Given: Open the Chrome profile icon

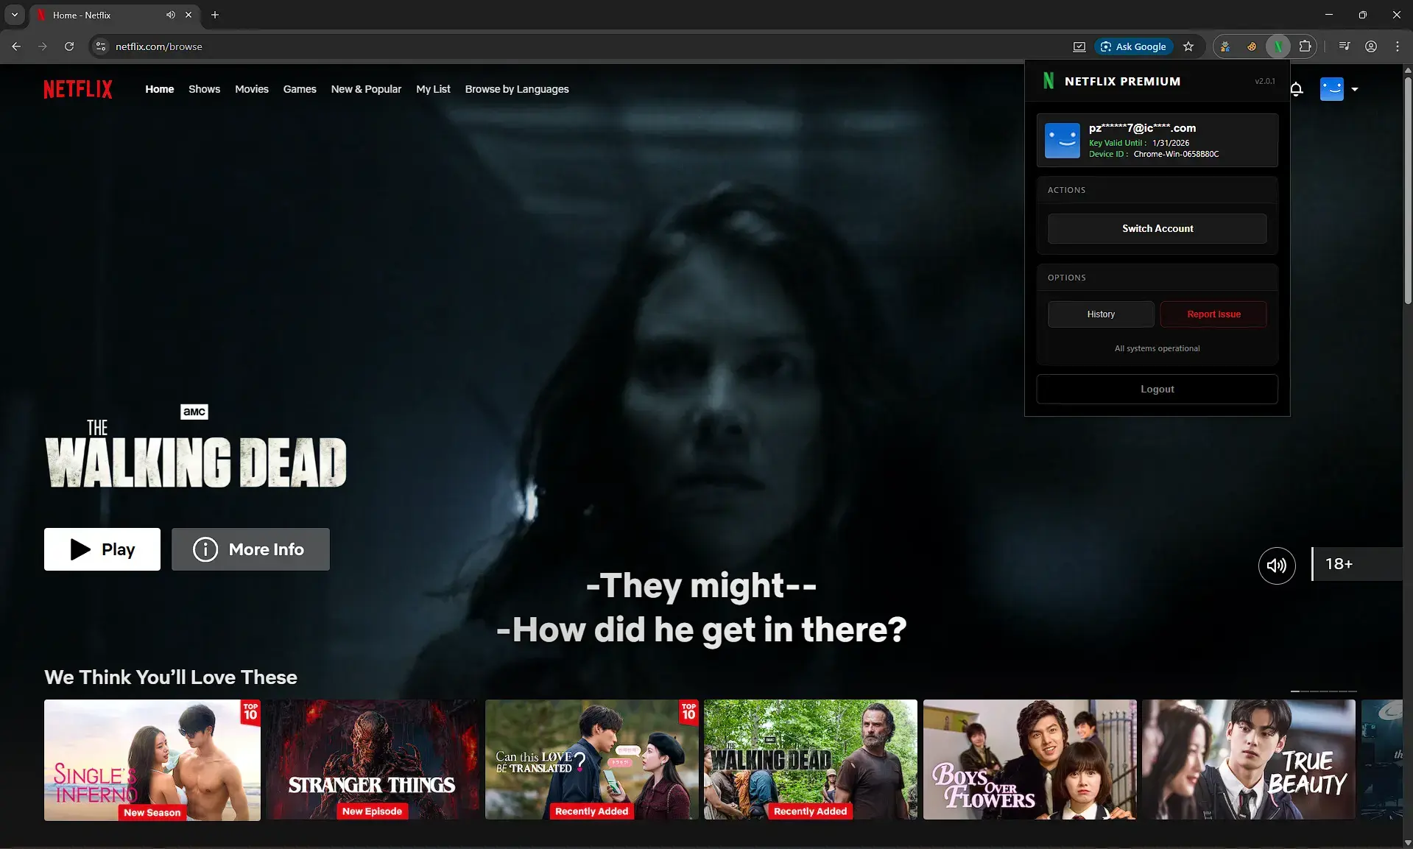Looking at the screenshot, I should coord(1371,46).
